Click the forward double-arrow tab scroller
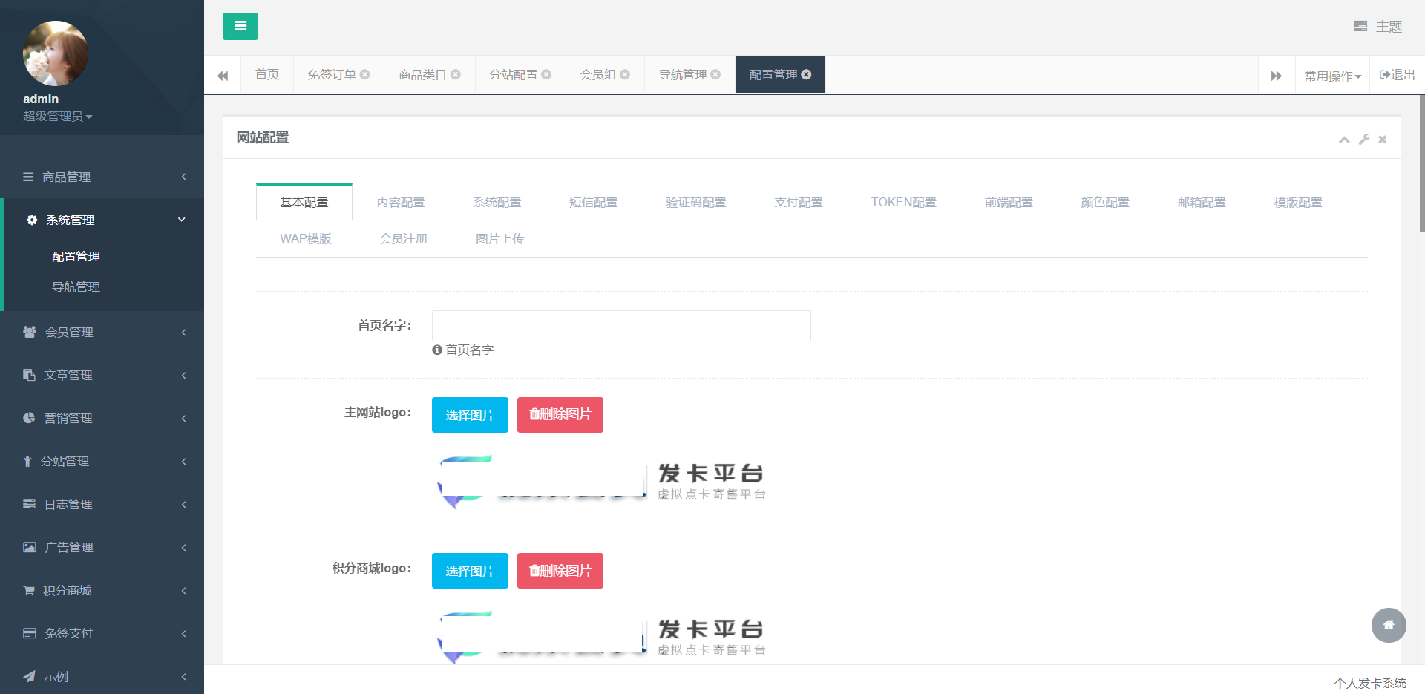 [x=1276, y=75]
